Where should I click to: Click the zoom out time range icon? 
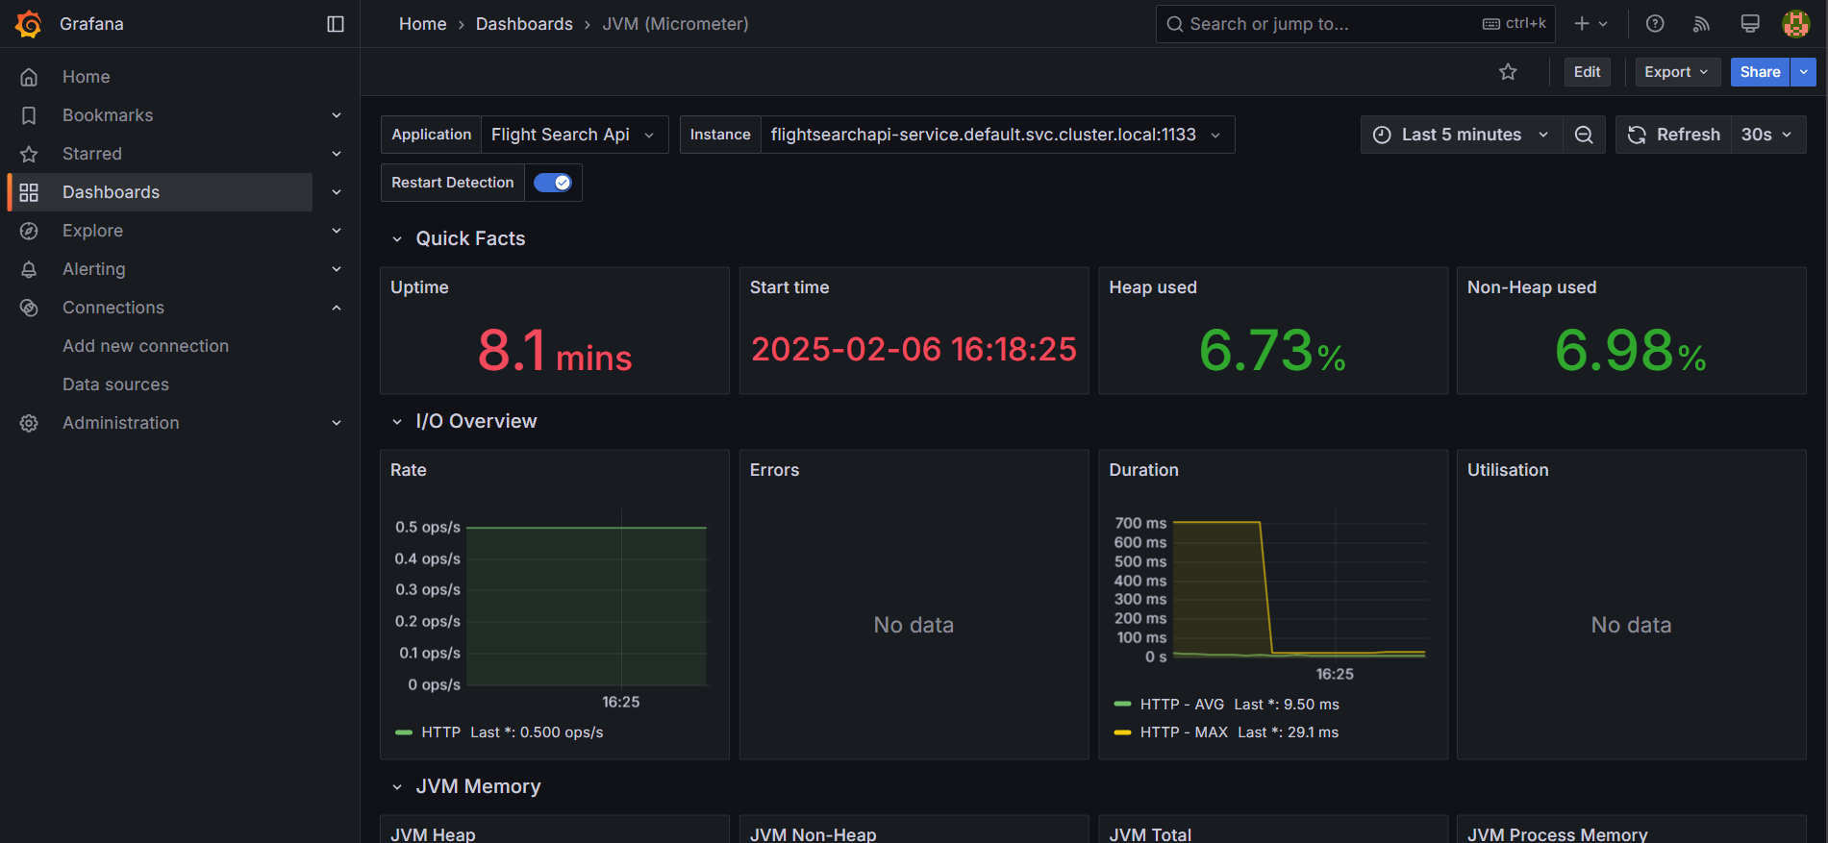pos(1584,135)
